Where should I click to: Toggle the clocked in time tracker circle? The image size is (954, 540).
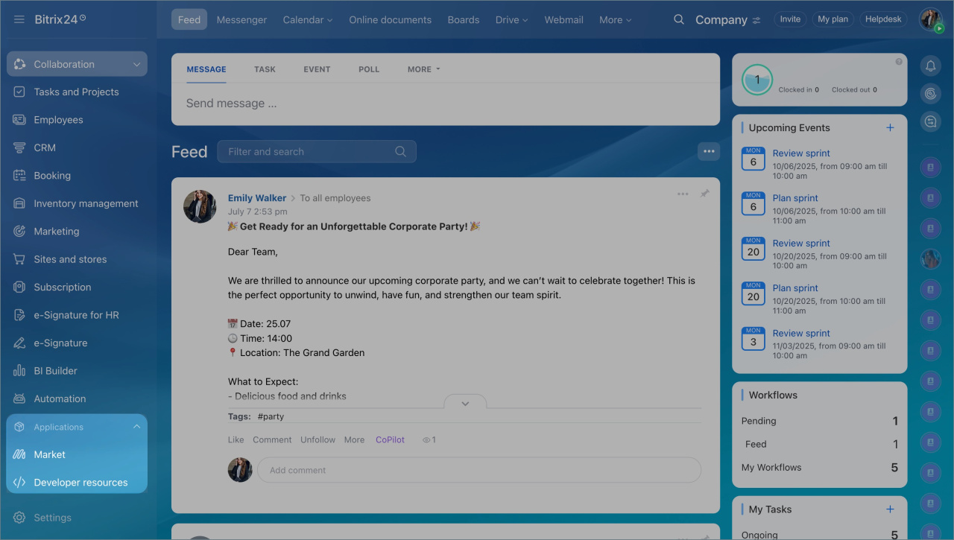pyautogui.click(x=757, y=80)
